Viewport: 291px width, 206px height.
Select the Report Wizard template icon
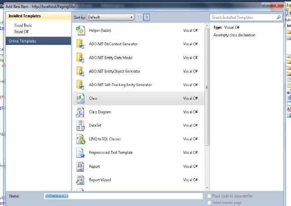(80, 180)
